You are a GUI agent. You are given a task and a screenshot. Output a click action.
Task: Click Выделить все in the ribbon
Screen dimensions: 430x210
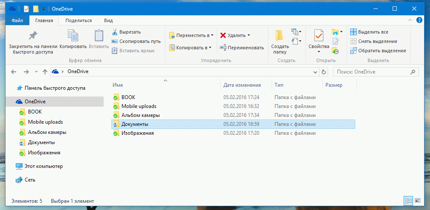point(369,32)
